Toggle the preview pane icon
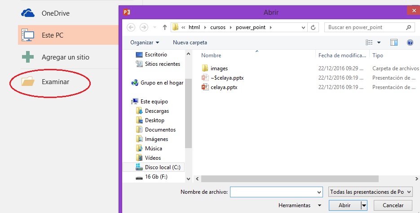This screenshot has height=213, width=420. click(x=394, y=43)
